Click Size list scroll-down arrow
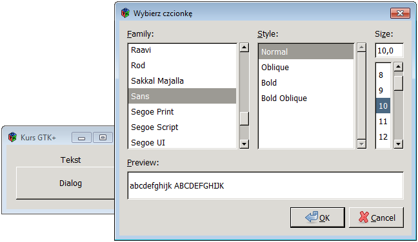The image size is (418, 242). click(x=398, y=144)
